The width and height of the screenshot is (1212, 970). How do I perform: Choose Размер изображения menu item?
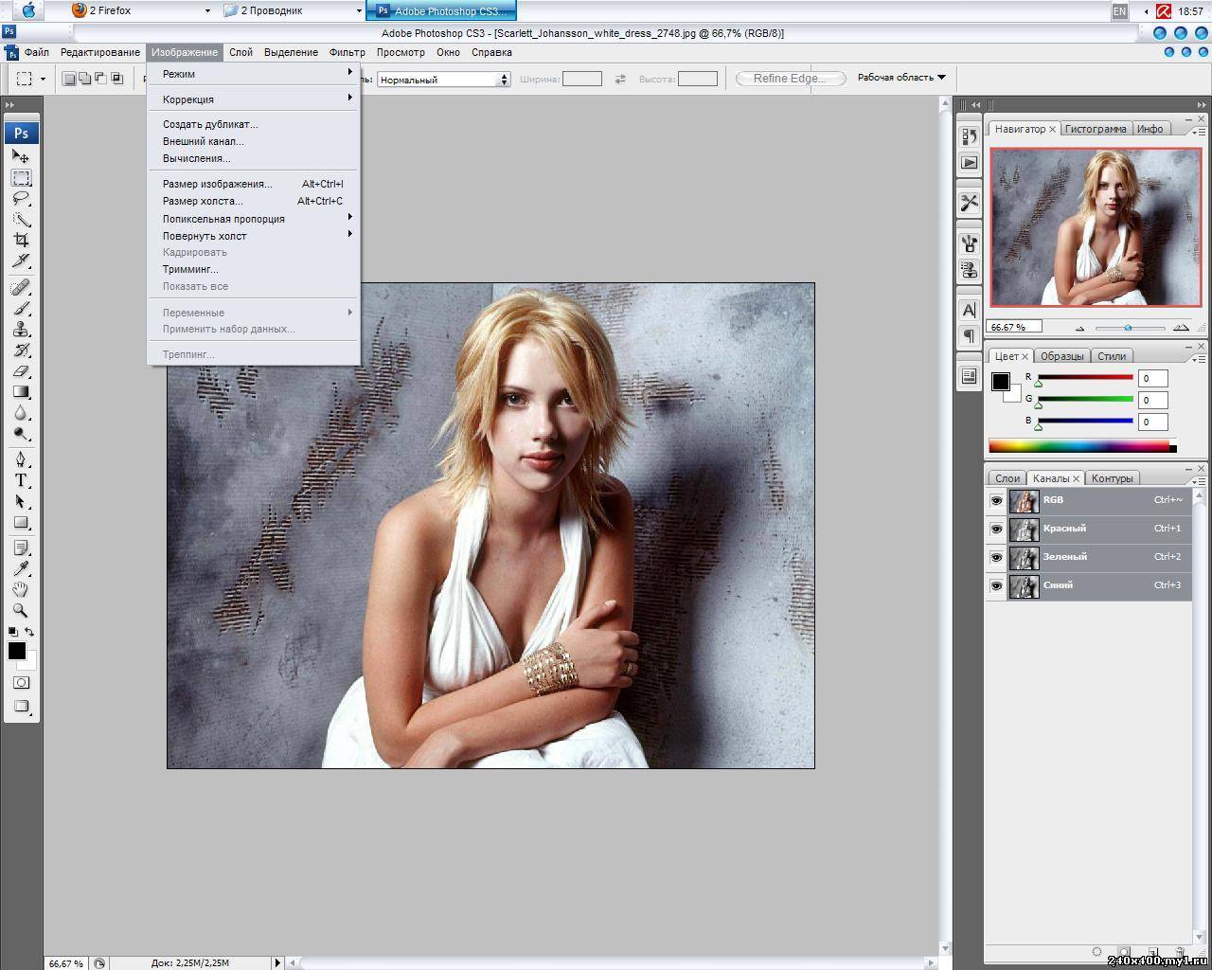[254, 184]
